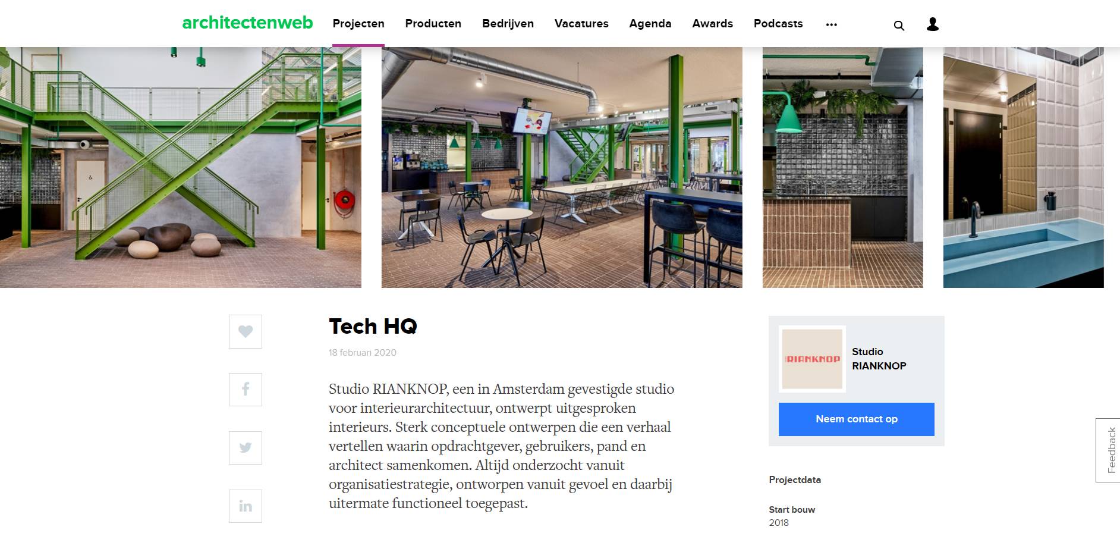Open the Vacatures page
The width and height of the screenshot is (1120, 533).
pos(581,24)
